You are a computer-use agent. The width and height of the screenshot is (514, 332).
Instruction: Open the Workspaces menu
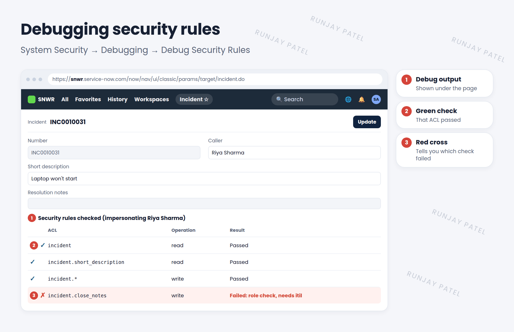pos(152,99)
